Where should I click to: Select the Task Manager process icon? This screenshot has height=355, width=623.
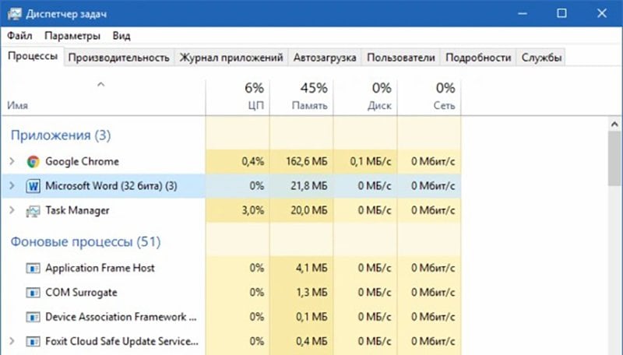(33, 211)
